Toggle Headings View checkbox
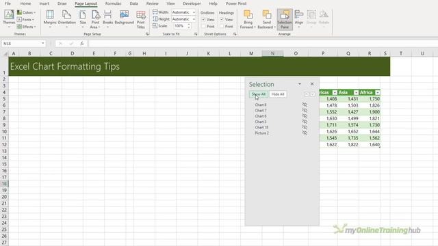 pyautogui.click(x=222, y=20)
